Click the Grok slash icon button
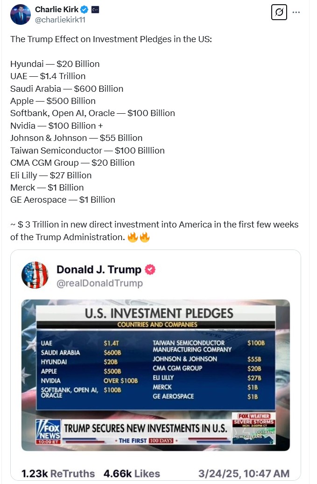 click(x=279, y=12)
